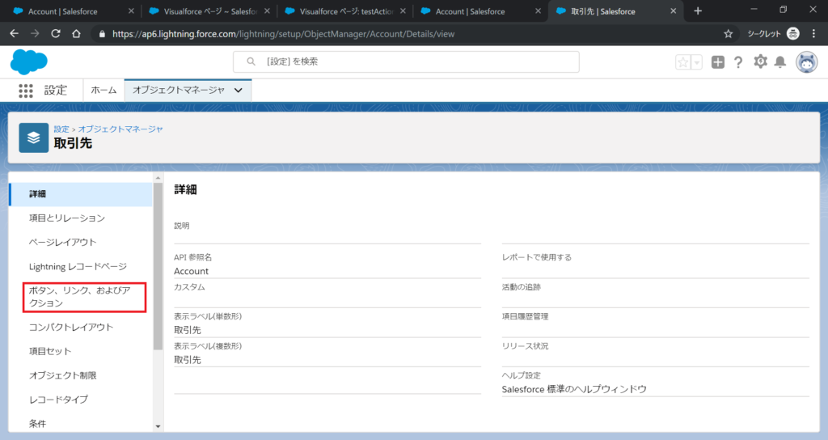Select 項目とリレーション in the sidebar
Image resolution: width=828 pixels, height=440 pixels.
(67, 218)
